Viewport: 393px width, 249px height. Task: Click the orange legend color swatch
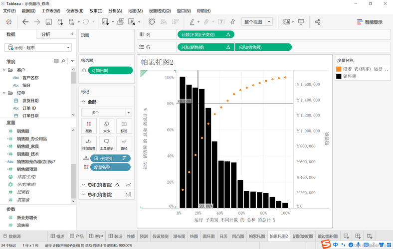click(339, 69)
